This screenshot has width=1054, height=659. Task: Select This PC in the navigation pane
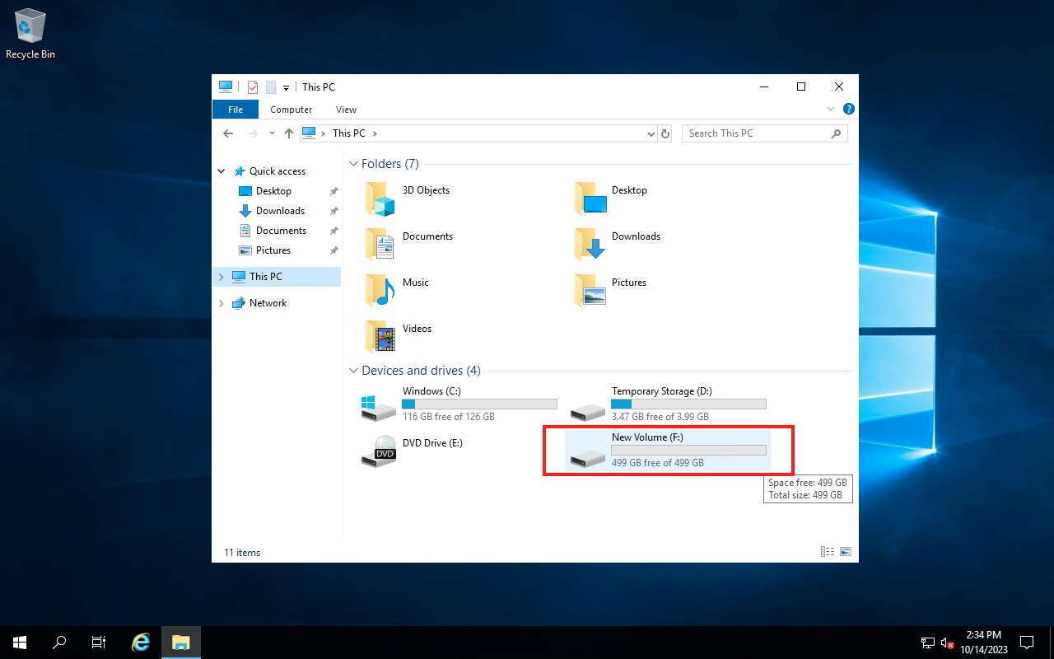266,277
